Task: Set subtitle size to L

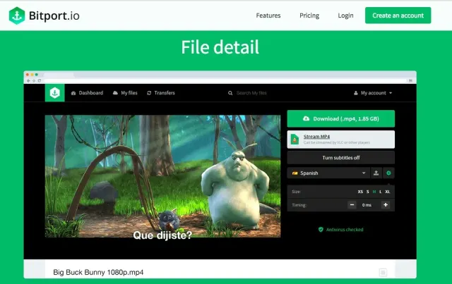Action: point(381,192)
